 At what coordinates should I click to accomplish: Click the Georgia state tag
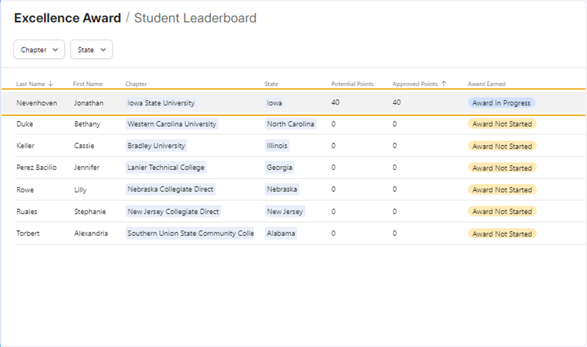[279, 167]
